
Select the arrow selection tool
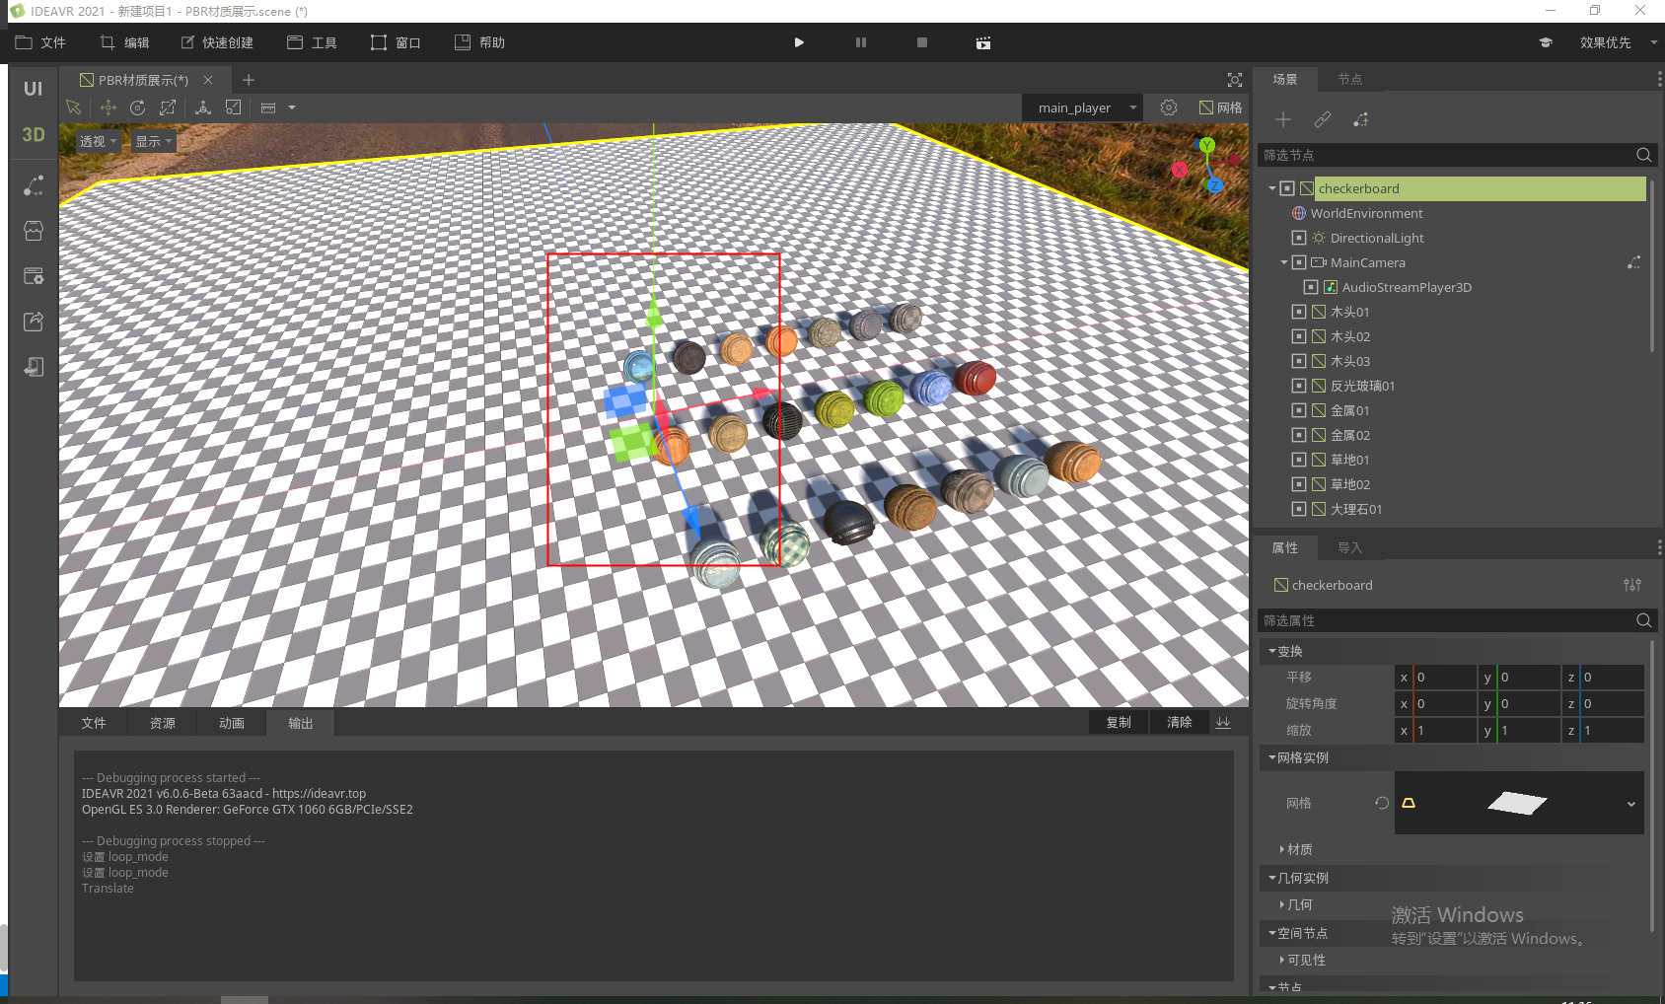tap(73, 108)
